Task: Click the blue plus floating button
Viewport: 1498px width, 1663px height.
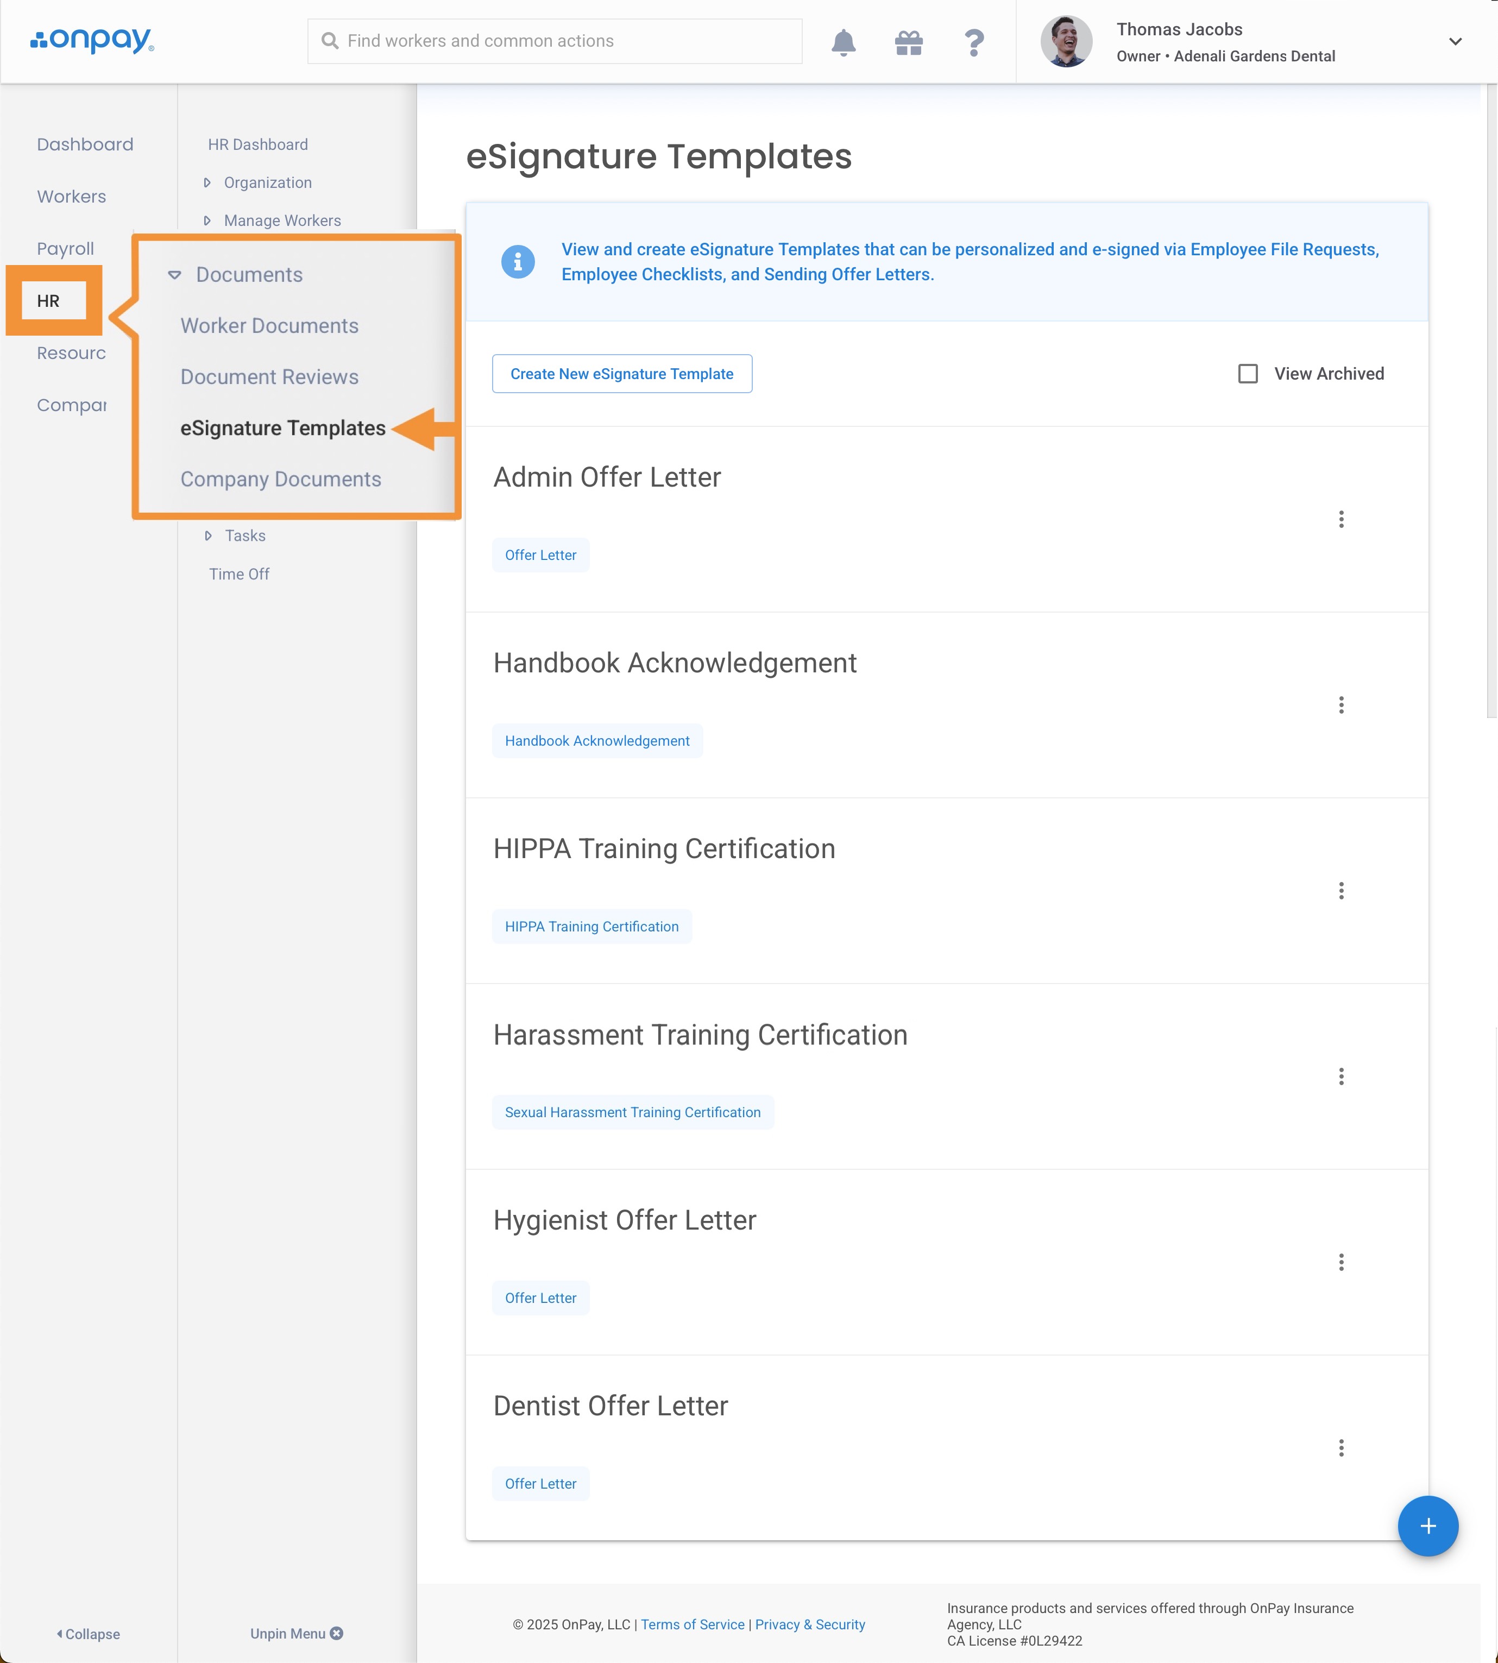Action: tap(1427, 1526)
